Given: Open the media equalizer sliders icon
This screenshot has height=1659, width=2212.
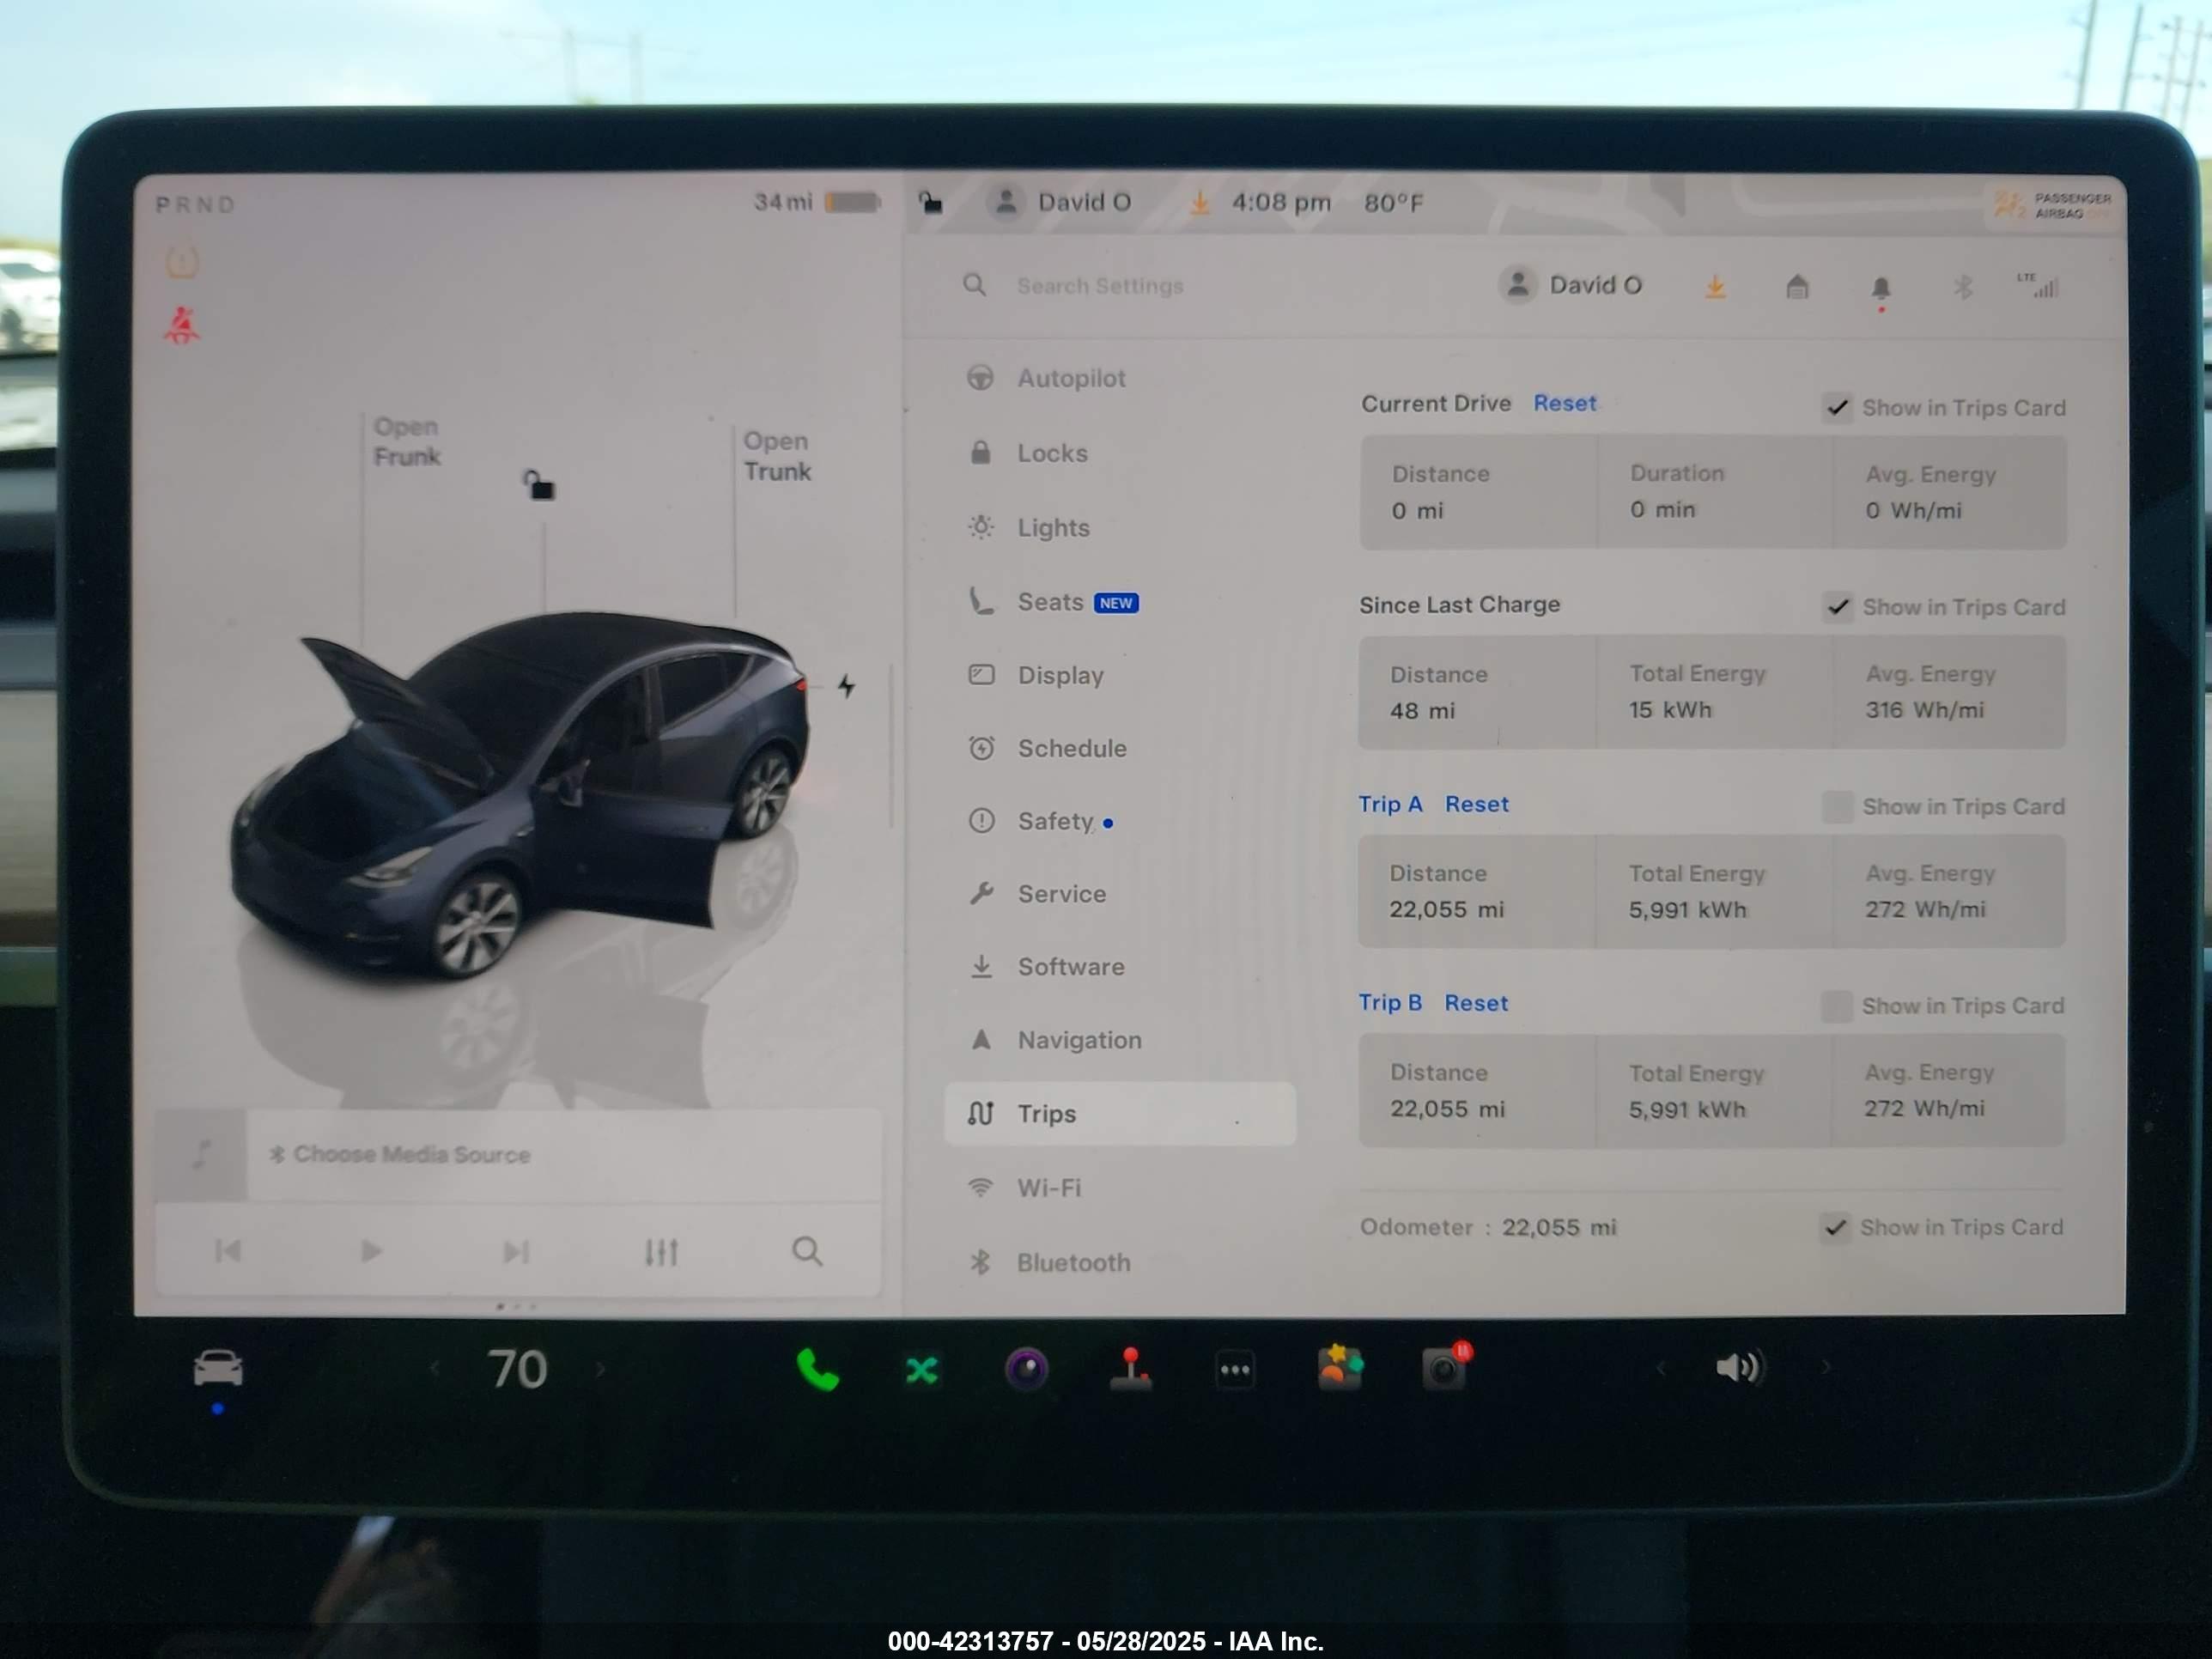Looking at the screenshot, I should click(x=661, y=1251).
